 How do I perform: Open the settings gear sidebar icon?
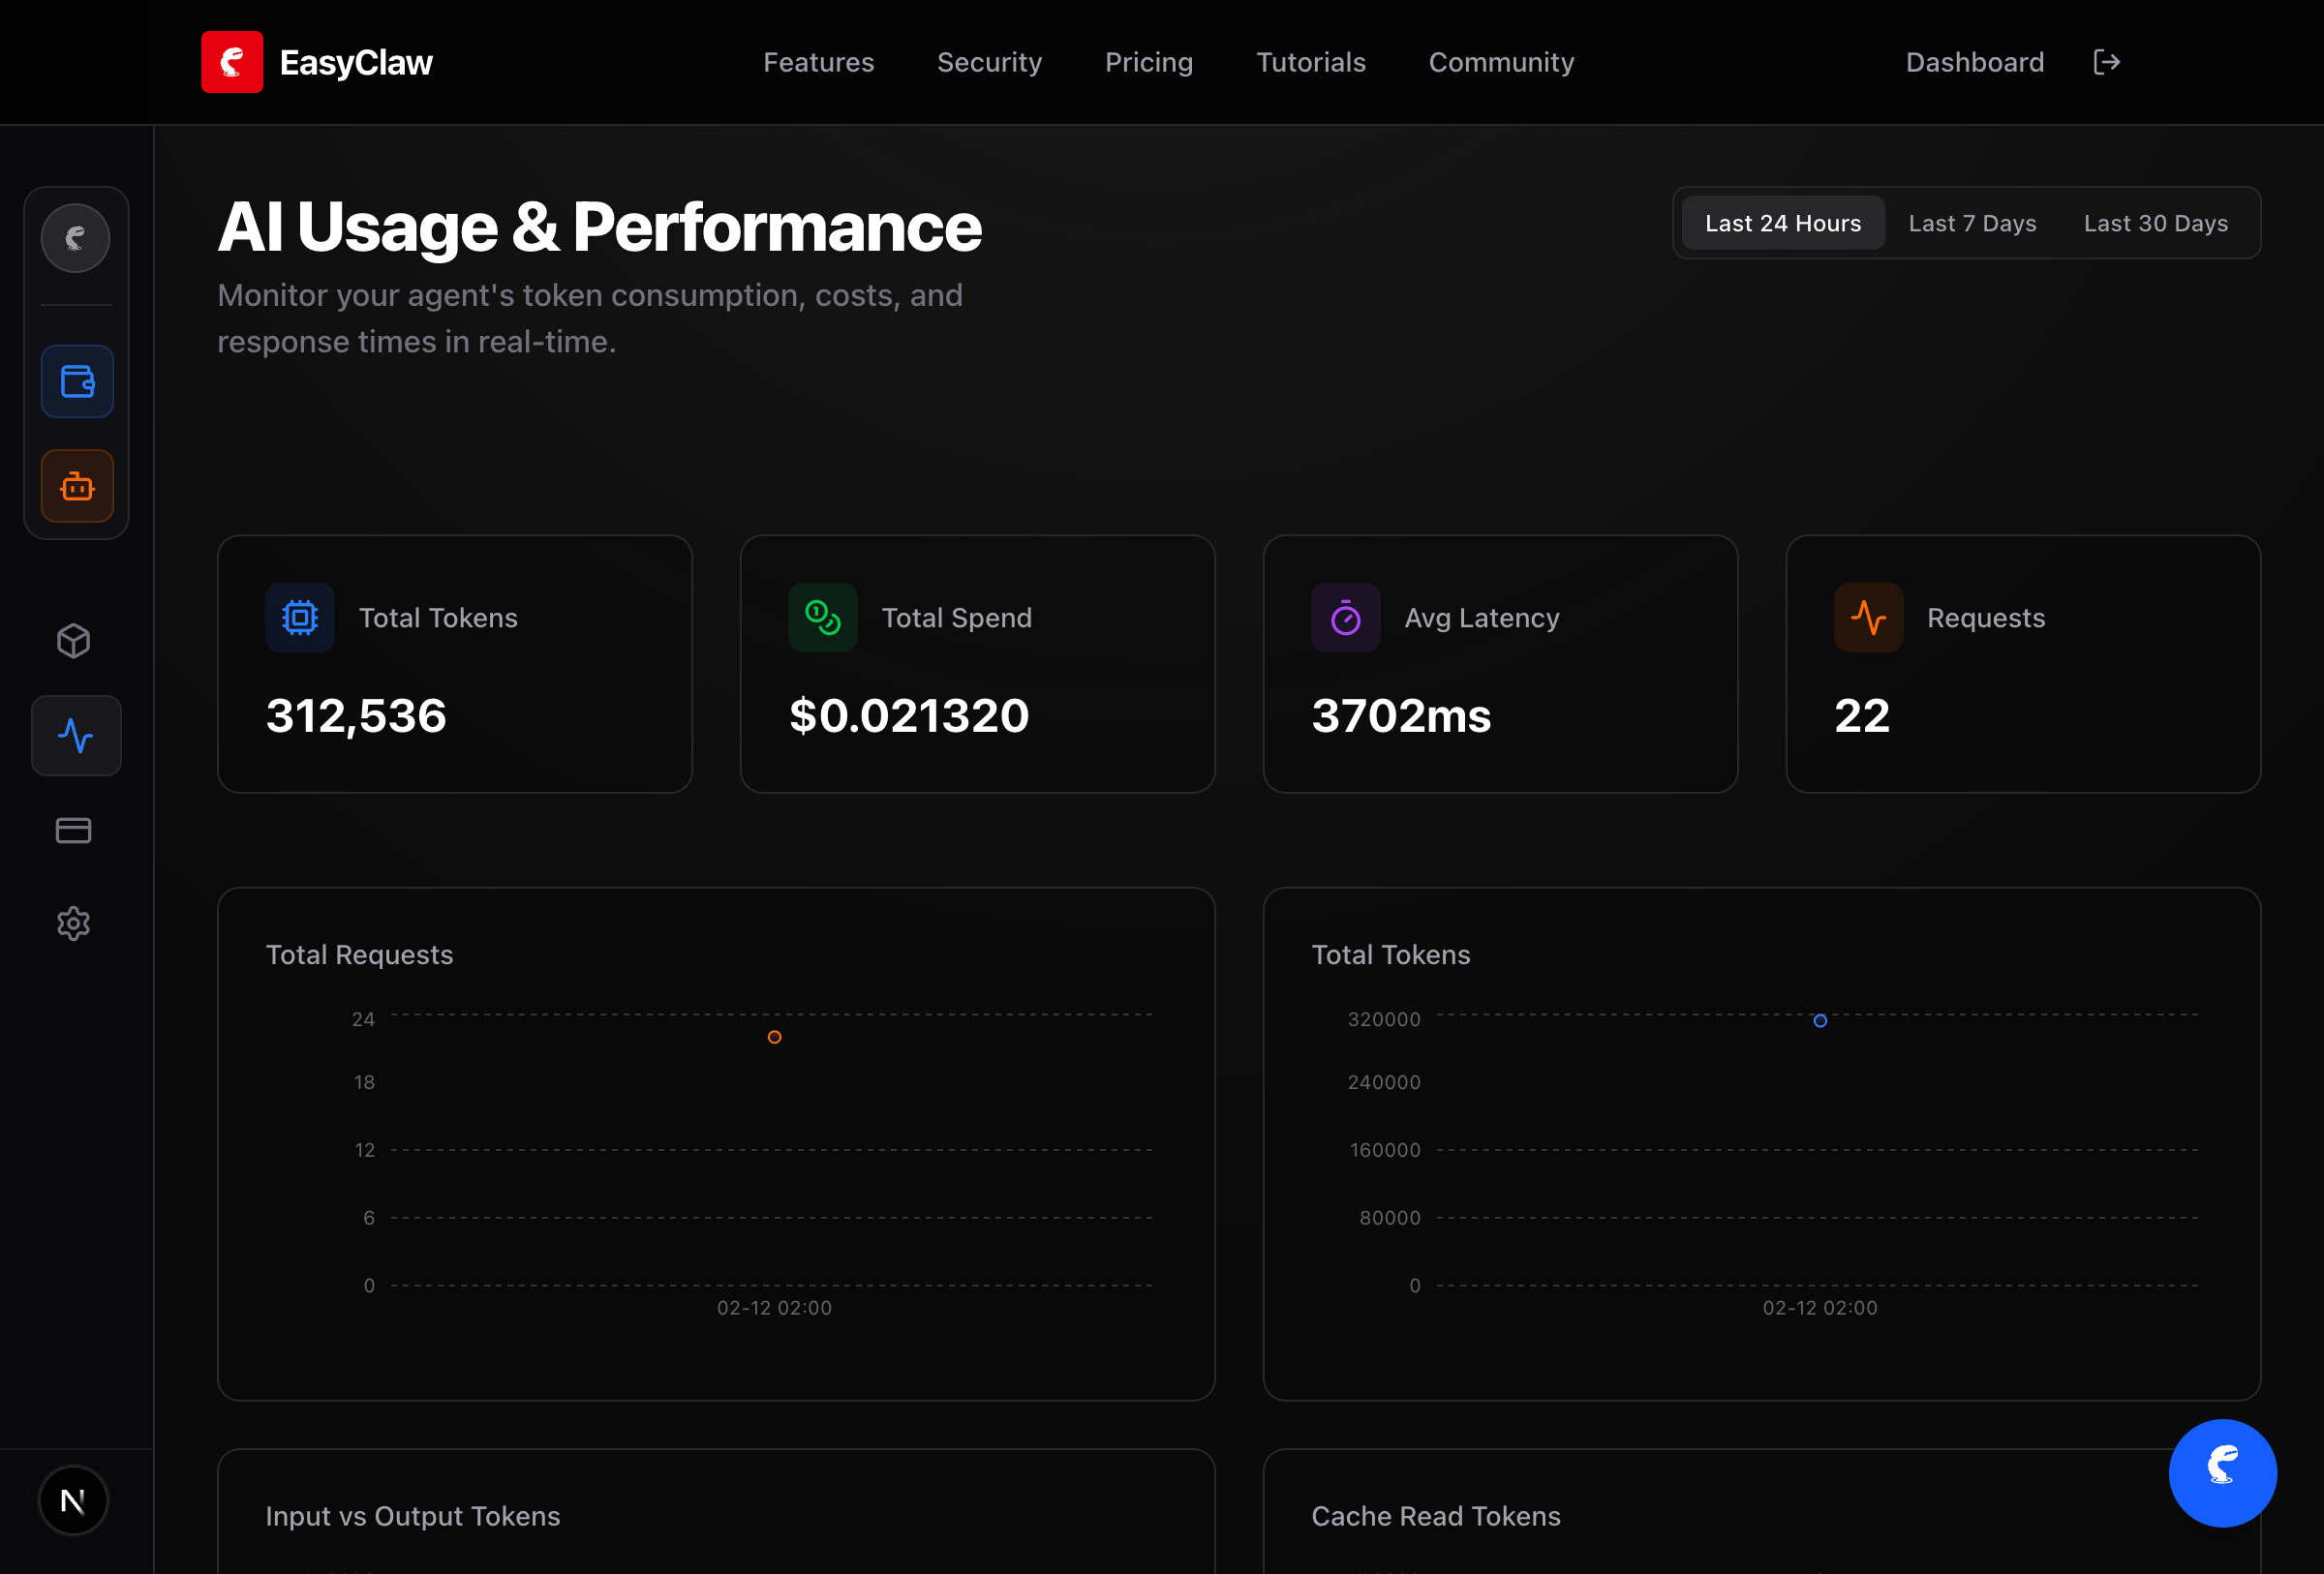pyautogui.click(x=74, y=923)
